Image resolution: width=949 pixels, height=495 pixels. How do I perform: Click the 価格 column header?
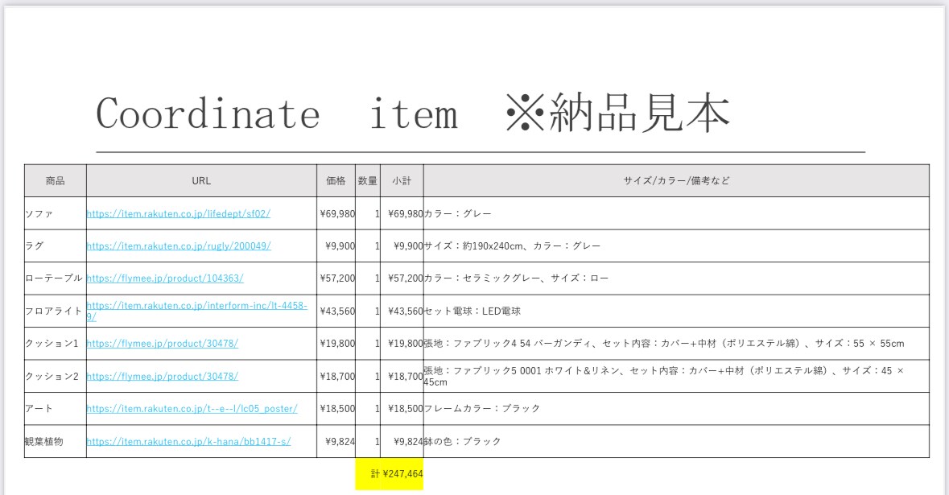[x=336, y=180]
